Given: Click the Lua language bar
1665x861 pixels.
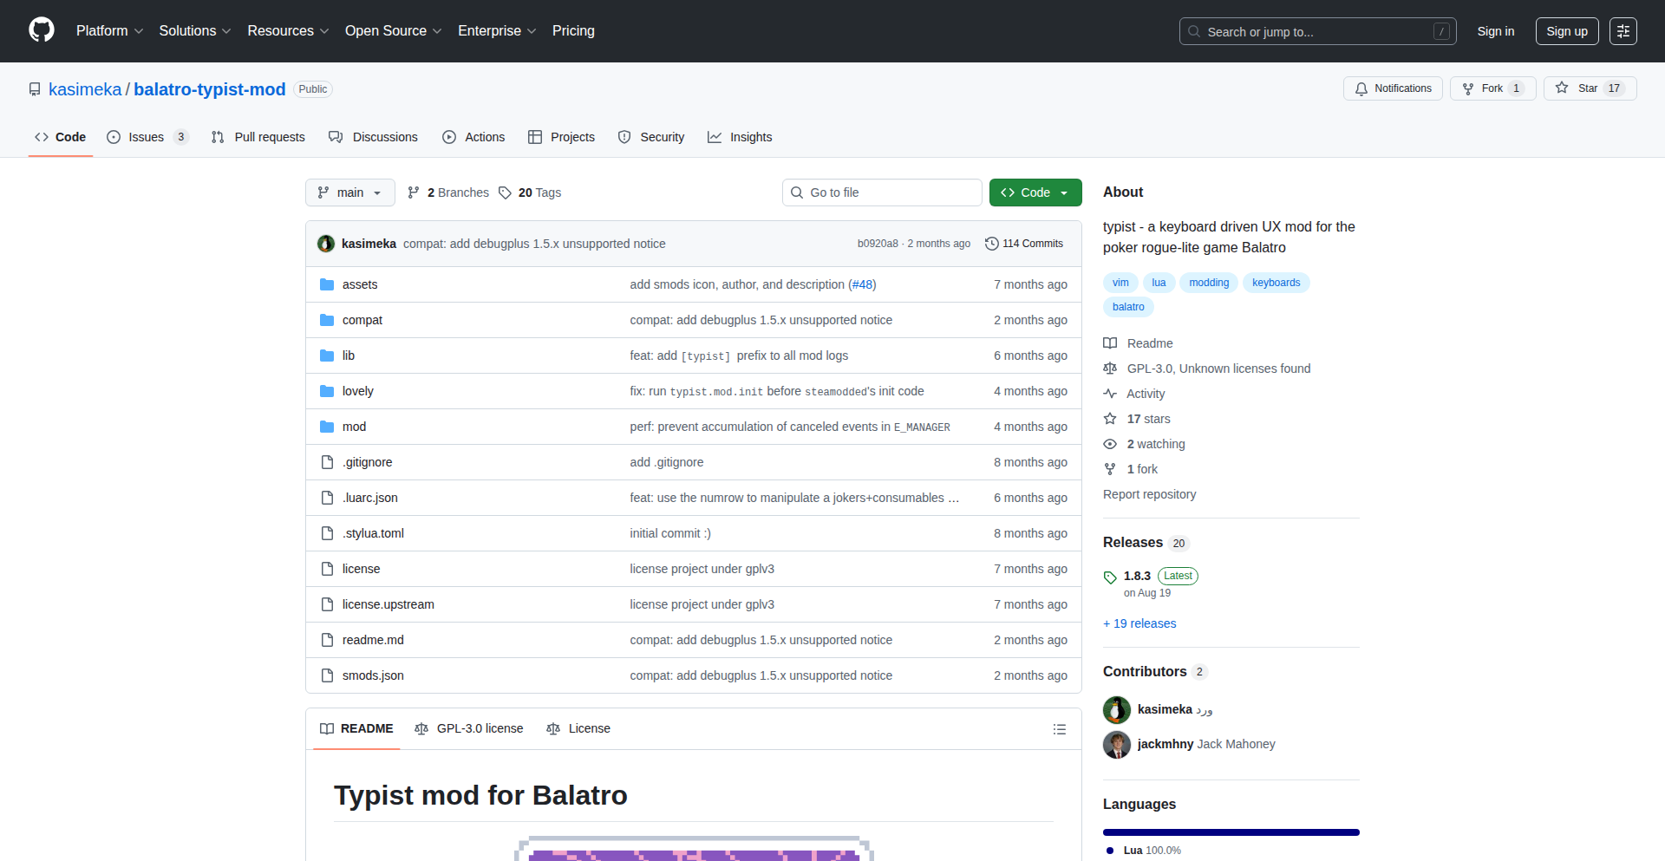Looking at the screenshot, I should coord(1231,832).
